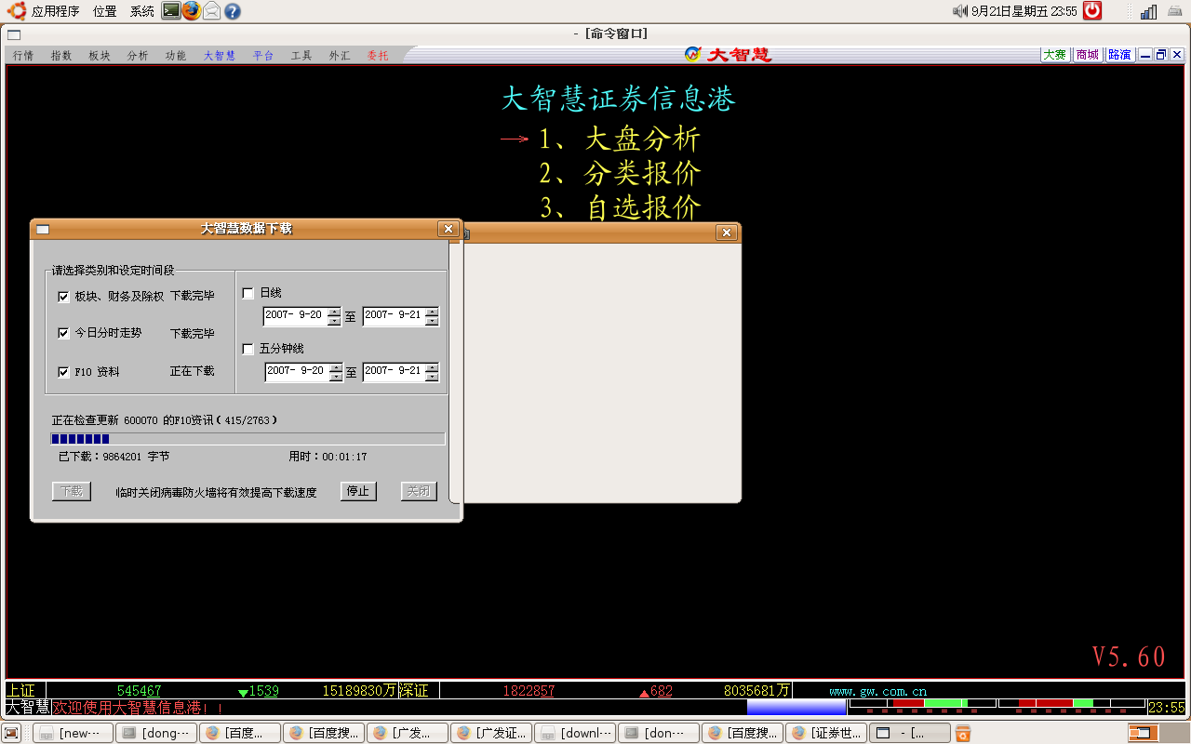Close the blank window behind the download dialog

coord(727,232)
